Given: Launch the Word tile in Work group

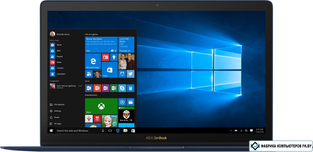Looking at the screenshot, I should 89,88.
